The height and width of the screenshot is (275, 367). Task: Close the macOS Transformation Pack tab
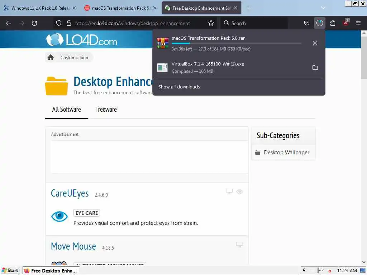(155, 8)
